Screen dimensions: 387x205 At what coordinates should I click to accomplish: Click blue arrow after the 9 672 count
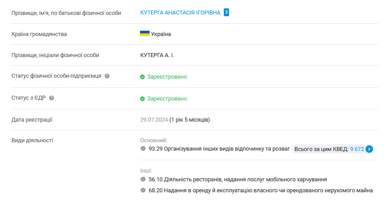(x=369, y=149)
